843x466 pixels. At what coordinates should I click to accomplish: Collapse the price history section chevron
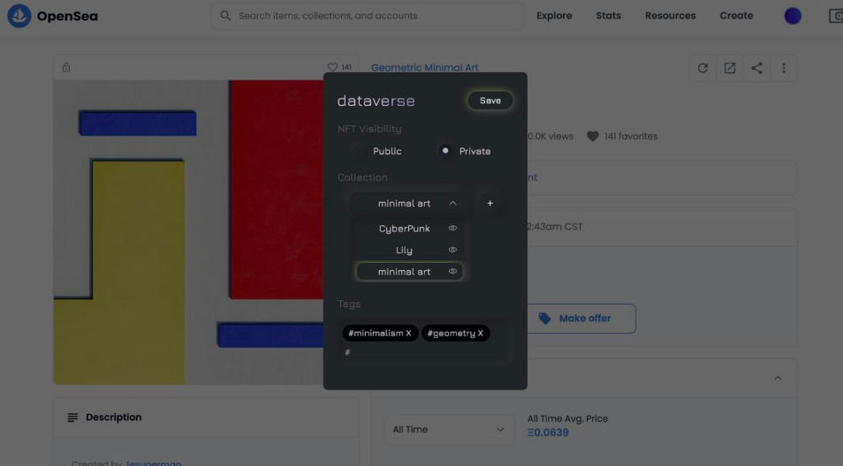(x=778, y=378)
